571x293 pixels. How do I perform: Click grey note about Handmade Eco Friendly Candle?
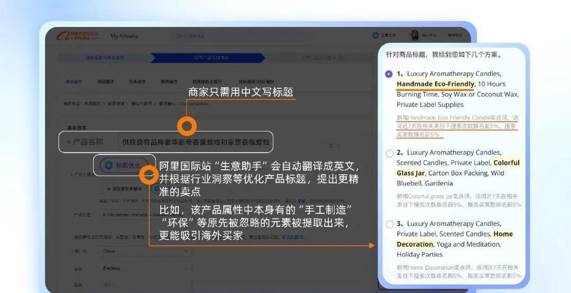457,126
